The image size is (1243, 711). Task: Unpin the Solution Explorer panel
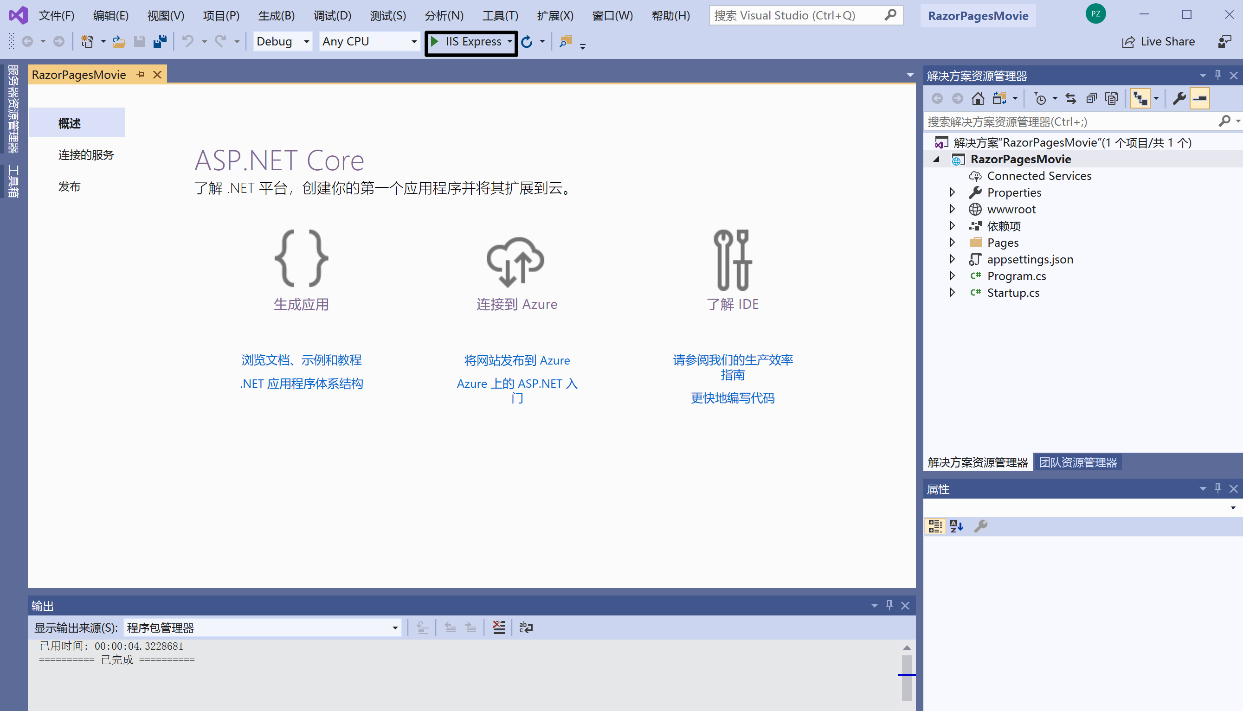pos(1217,75)
